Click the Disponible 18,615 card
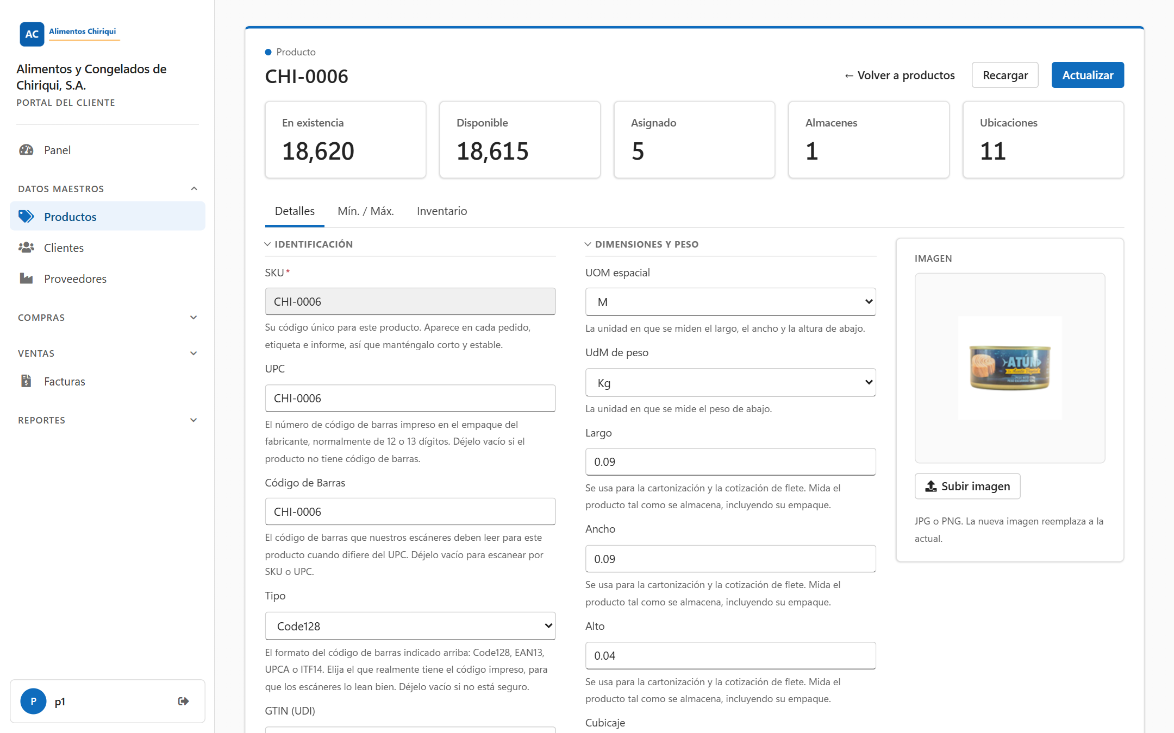 [520, 140]
